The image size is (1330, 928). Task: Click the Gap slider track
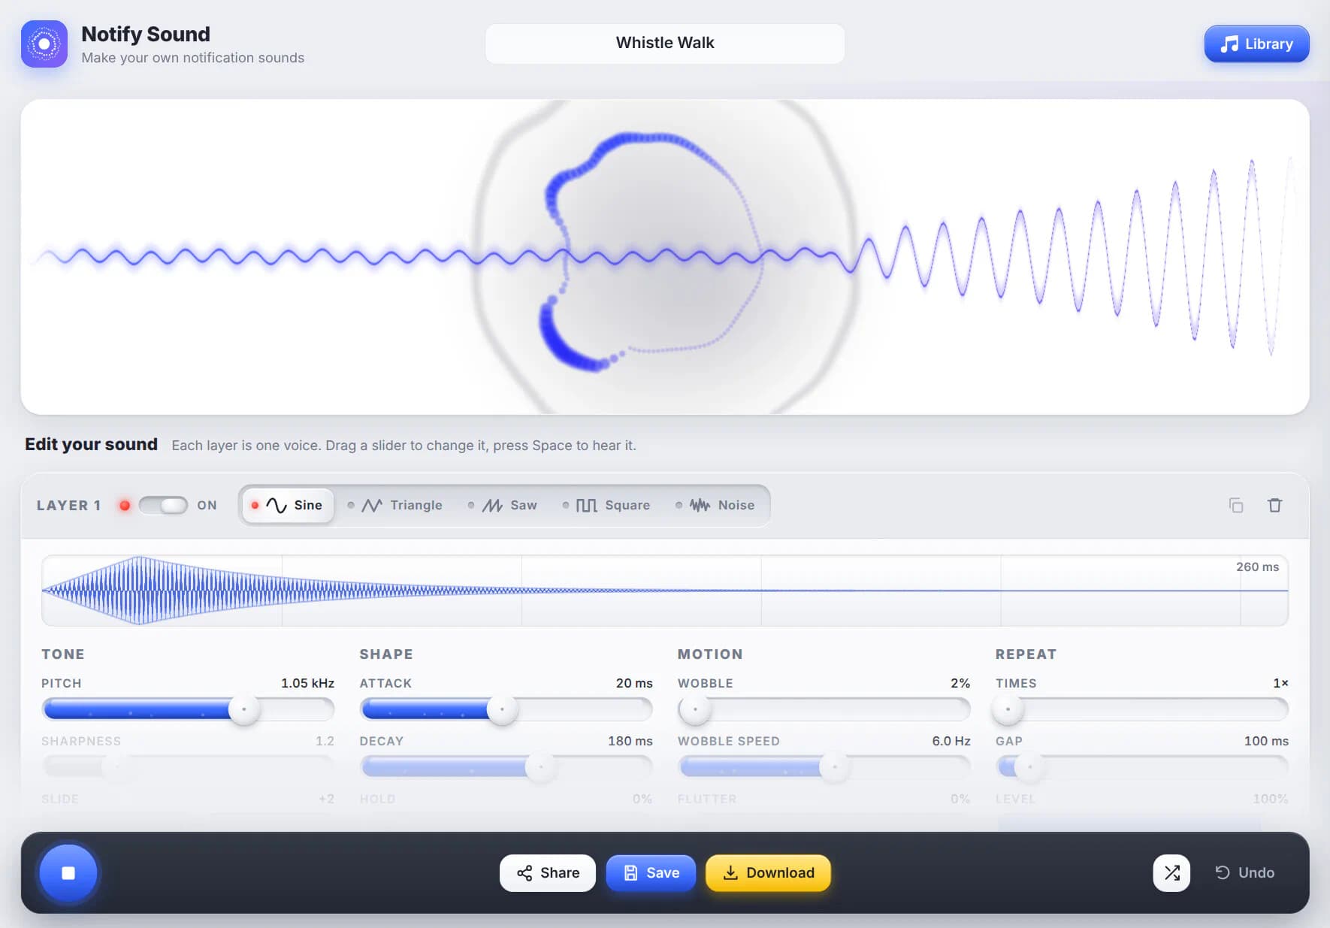(1142, 766)
